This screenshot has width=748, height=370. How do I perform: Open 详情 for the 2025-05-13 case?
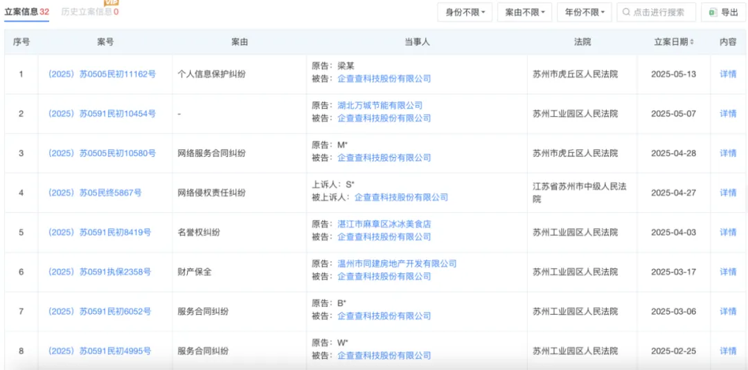(728, 74)
